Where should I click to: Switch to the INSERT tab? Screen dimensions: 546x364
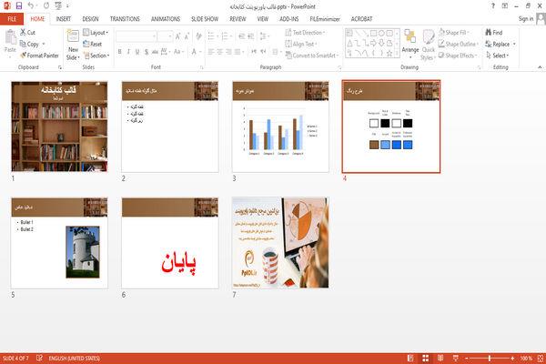[64, 19]
